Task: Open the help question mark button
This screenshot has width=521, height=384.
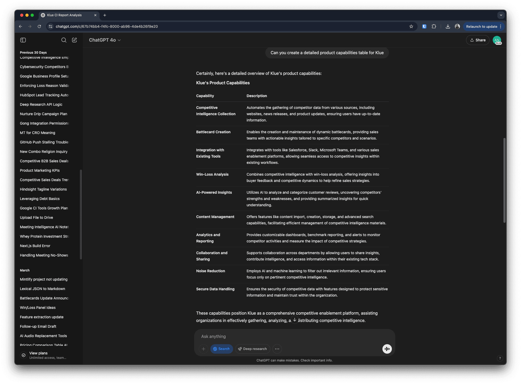Action: pos(500,358)
